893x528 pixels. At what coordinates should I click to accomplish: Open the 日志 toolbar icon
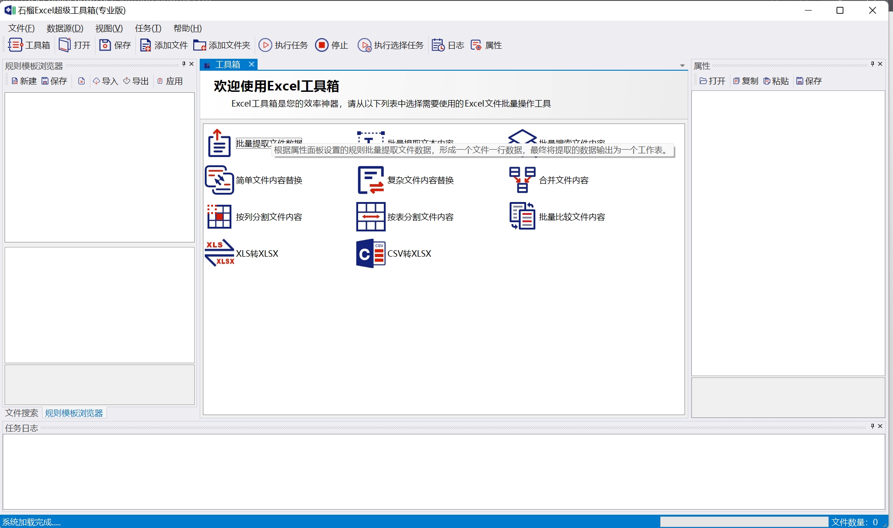448,45
